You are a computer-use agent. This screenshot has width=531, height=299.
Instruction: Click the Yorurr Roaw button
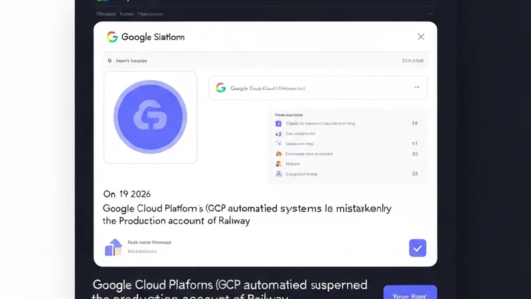click(x=410, y=292)
